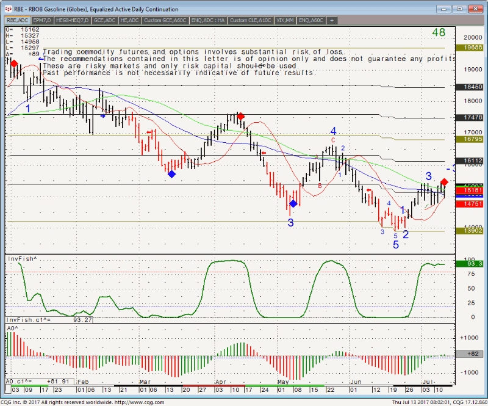The width and height of the screenshot is (488, 406).
Task: Select the red wave label C
Action: click(x=333, y=140)
